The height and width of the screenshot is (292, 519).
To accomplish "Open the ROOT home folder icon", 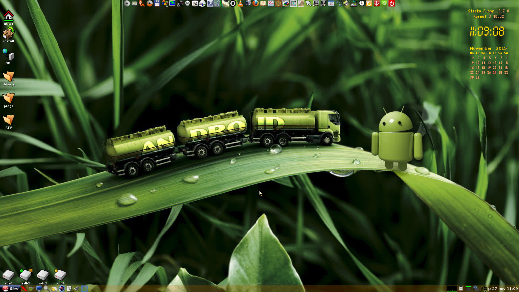I will [8, 18].
